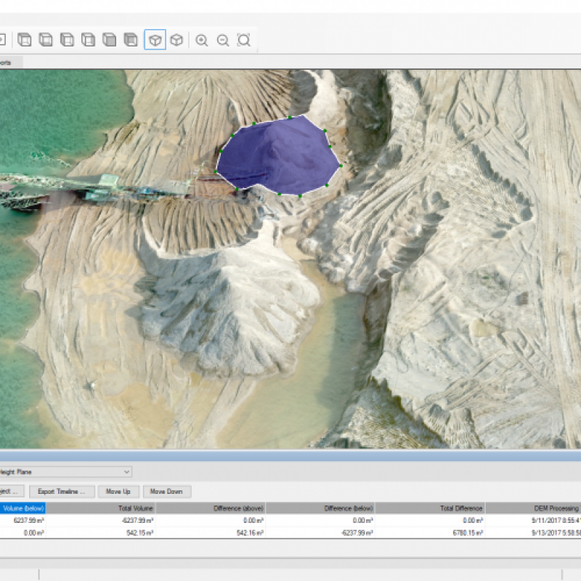The image size is (581, 581).
Task: Click the DEM Processing column header
Action: tap(533, 508)
